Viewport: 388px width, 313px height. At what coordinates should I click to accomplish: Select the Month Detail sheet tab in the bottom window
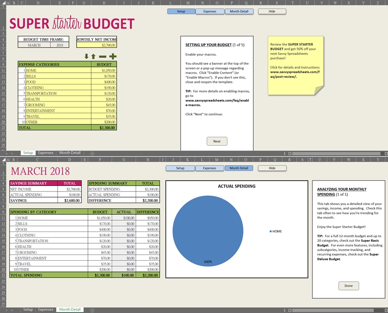(x=70, y=310)
